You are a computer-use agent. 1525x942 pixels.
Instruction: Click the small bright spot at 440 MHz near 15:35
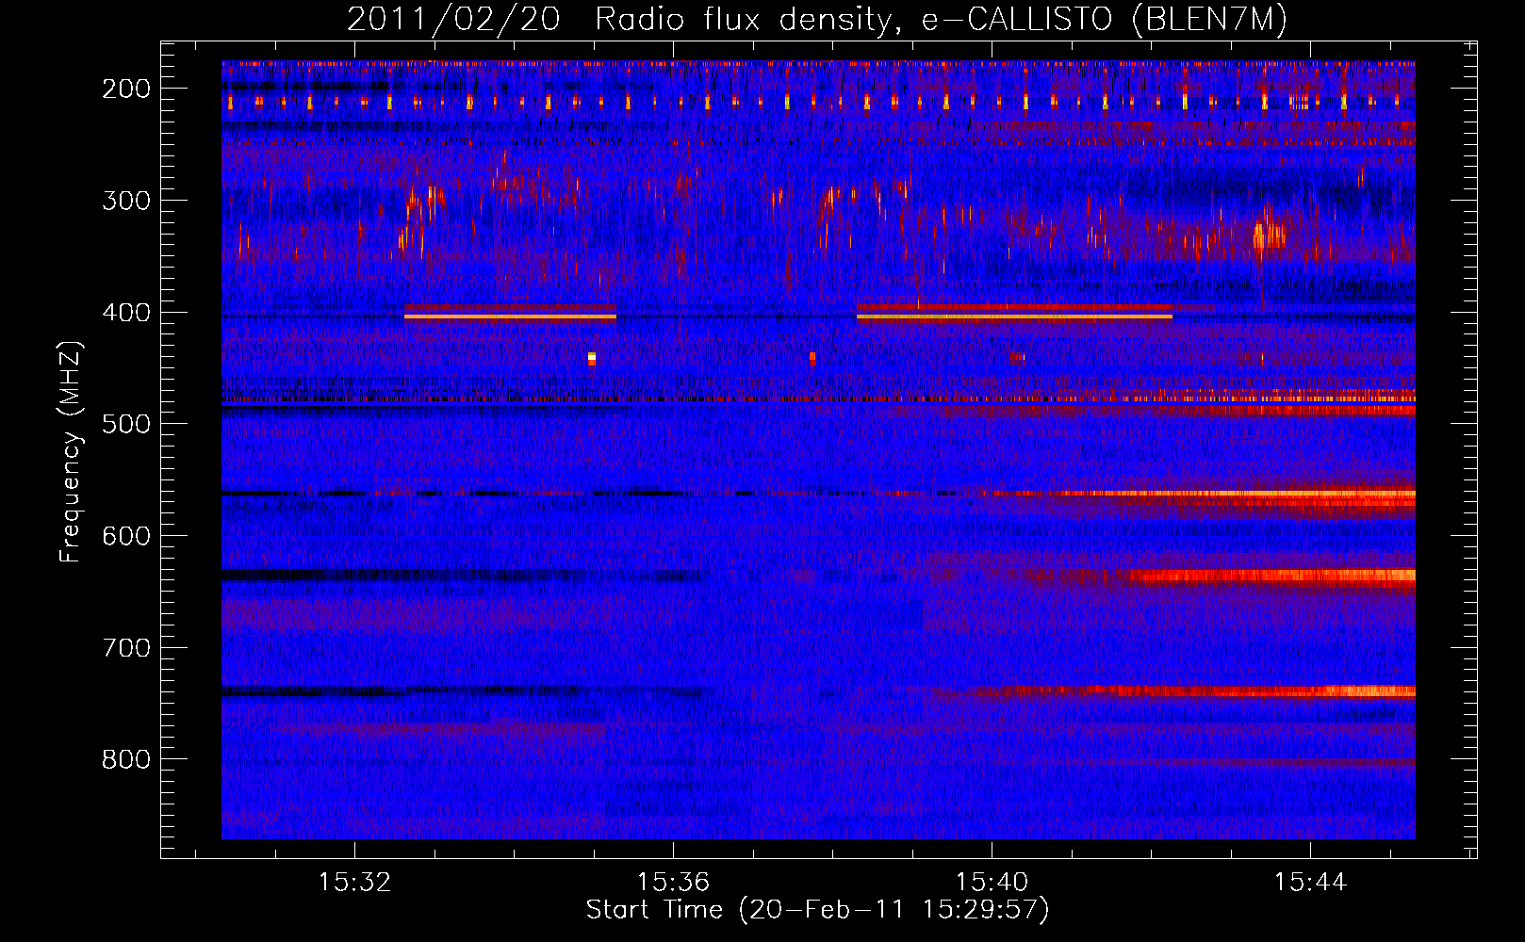(x=592, y=358)
